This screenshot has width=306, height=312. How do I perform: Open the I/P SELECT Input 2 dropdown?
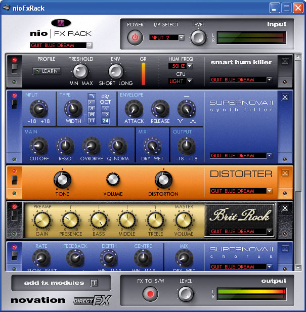(181, 37)
